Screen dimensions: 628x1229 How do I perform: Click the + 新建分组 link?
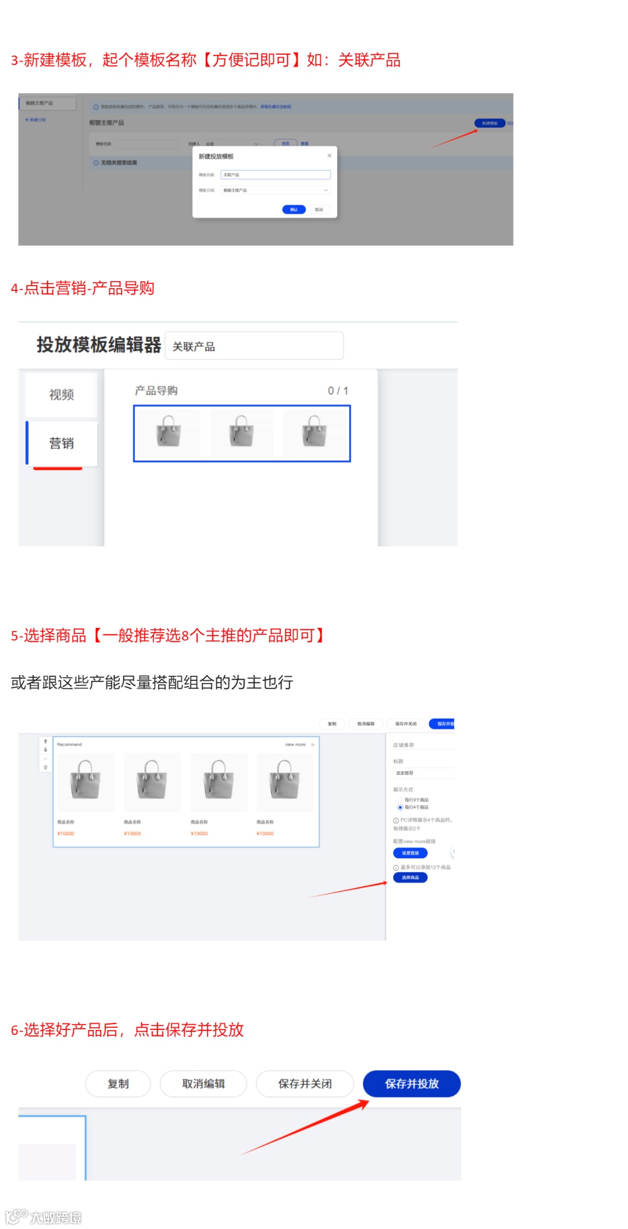click(35, 120)
